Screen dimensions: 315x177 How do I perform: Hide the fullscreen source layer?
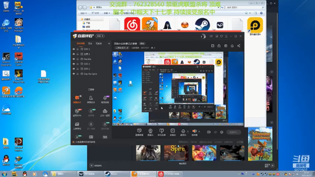tap(74, 54)
